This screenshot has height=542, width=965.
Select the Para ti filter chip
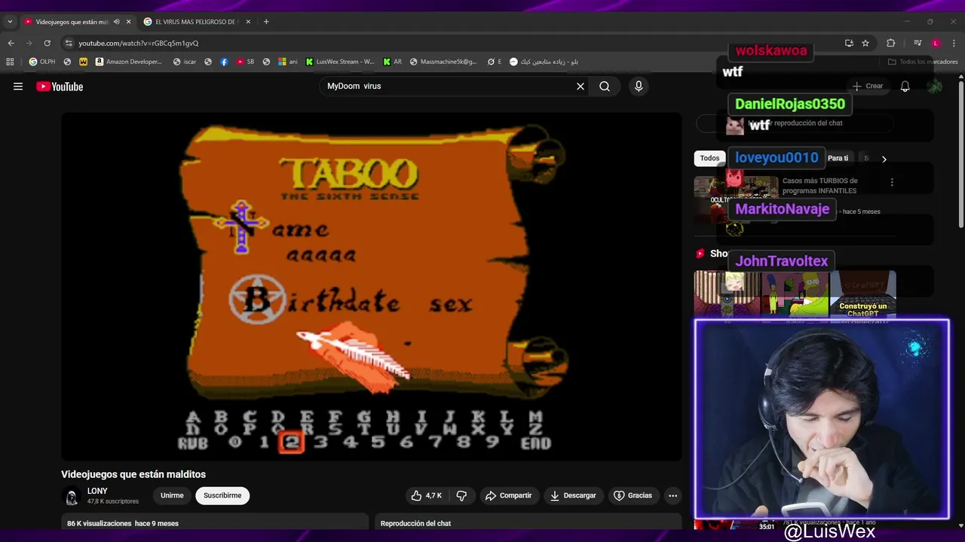[x=838, y=158]
